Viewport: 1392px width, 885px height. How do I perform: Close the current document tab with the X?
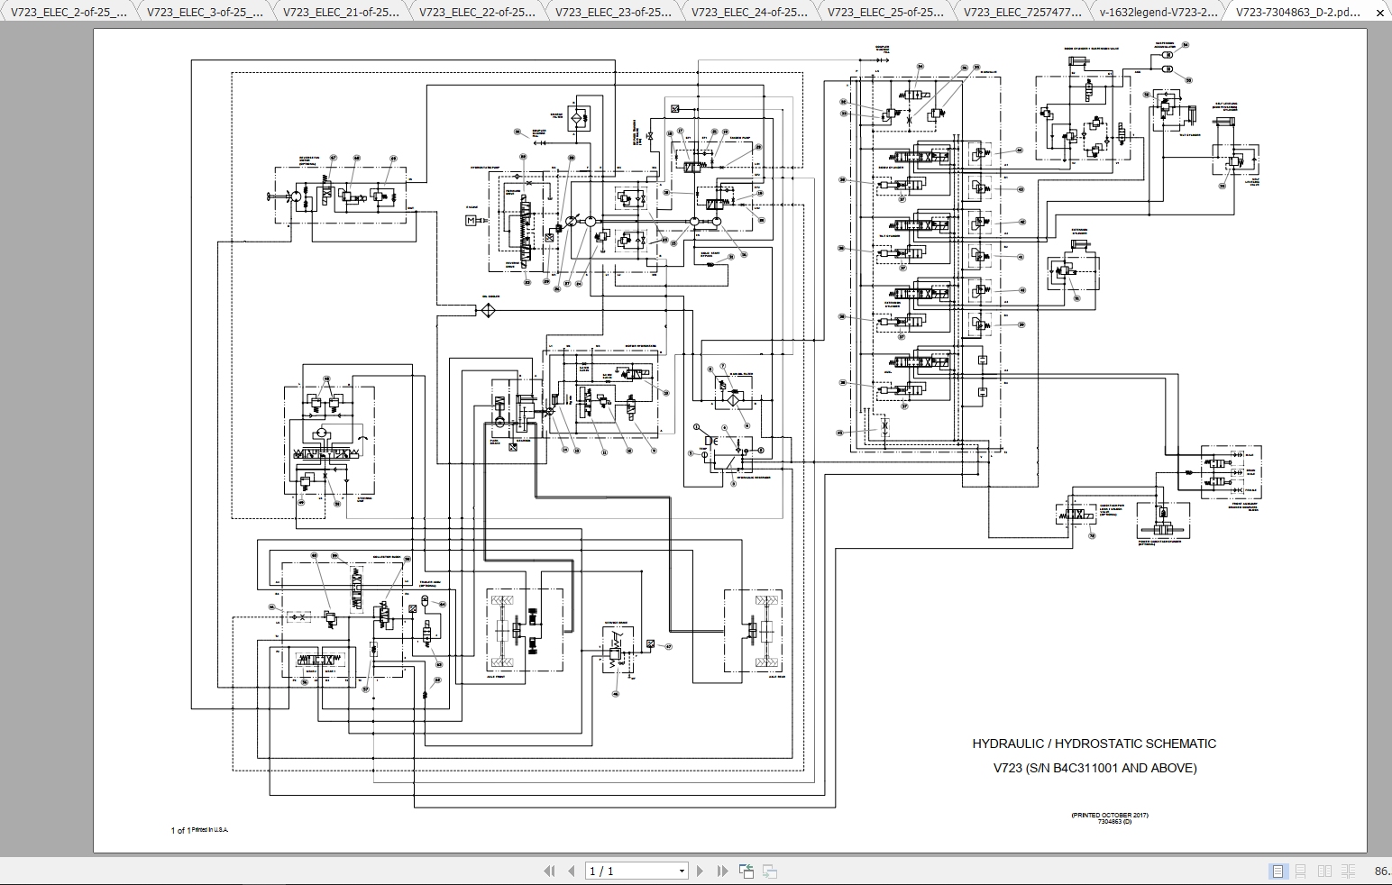click(x=1380, y=13)
